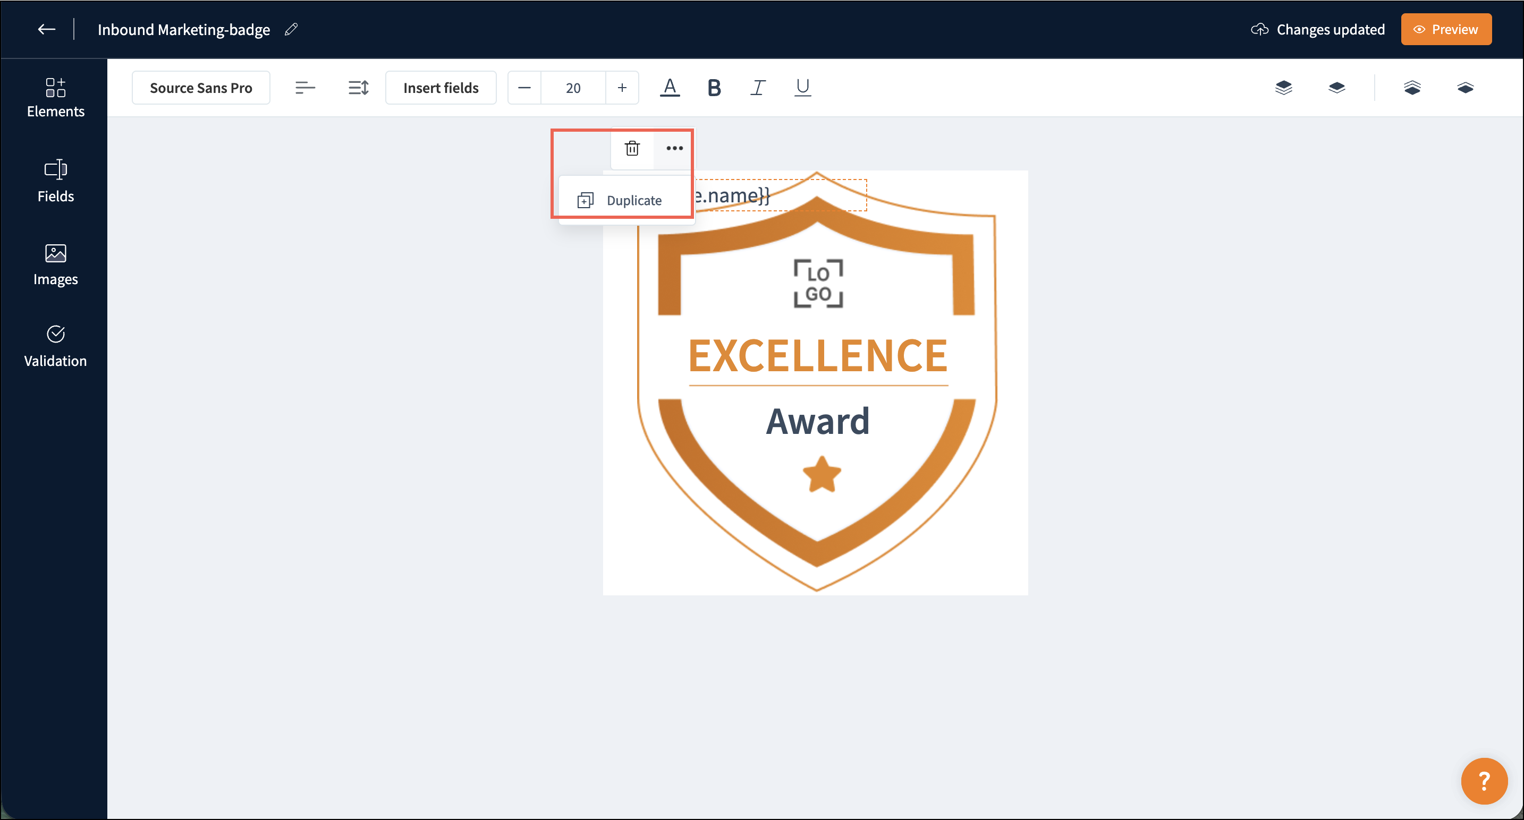The image size is (1524, 820).
Task: Open the text alignment icon
Action: coord(304,88)
